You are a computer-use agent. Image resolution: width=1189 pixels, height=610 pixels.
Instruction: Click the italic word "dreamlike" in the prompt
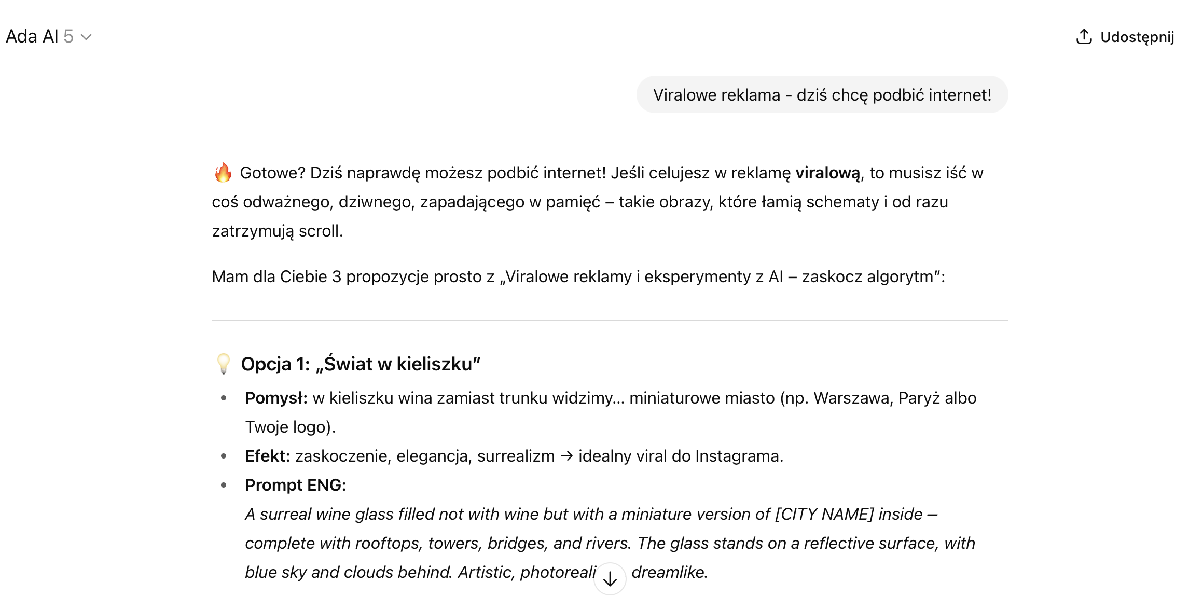click(x=668, y=572)
